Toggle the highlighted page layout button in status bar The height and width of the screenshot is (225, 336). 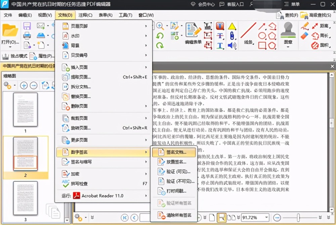pos(221,218)
